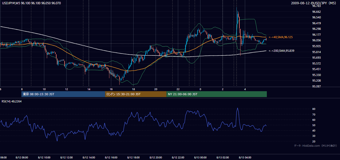The image size is (340, 160).
Task: Click the 8/13 02:00 bottom time label
Action: [223, 157]
